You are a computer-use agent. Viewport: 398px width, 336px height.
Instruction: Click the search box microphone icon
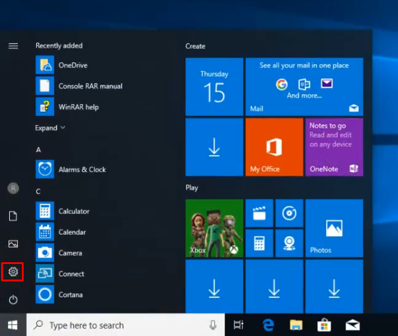(213, 325)
